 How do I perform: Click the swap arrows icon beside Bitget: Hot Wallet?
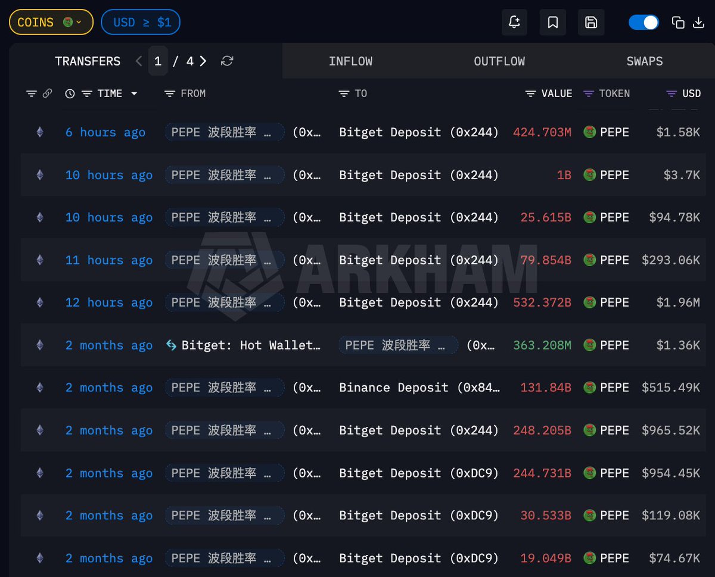click(171, 345)
